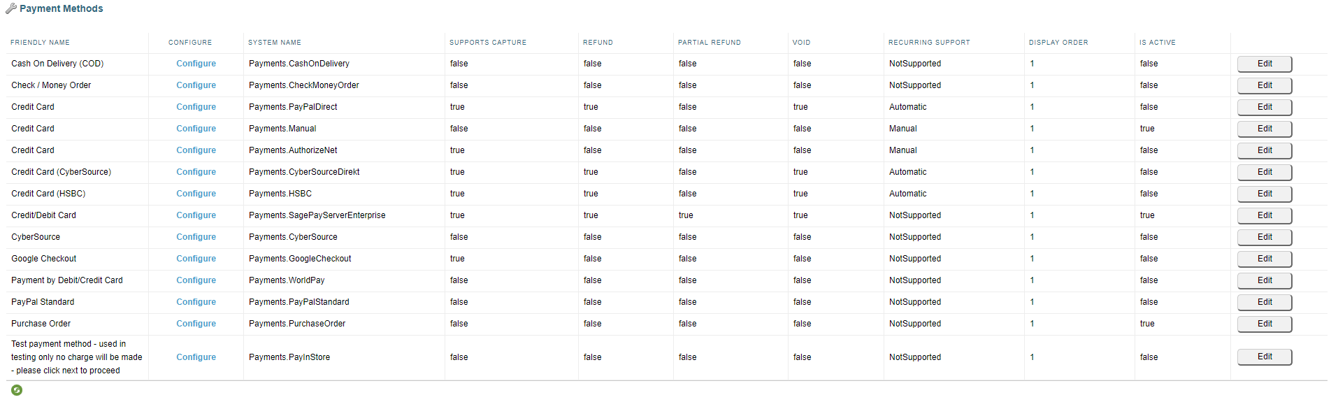The width and height of the screenshot is (1331, 402).
Task: Open Configure for Payments.SagePayServerEnterprise row
Action: pos(196,215)
